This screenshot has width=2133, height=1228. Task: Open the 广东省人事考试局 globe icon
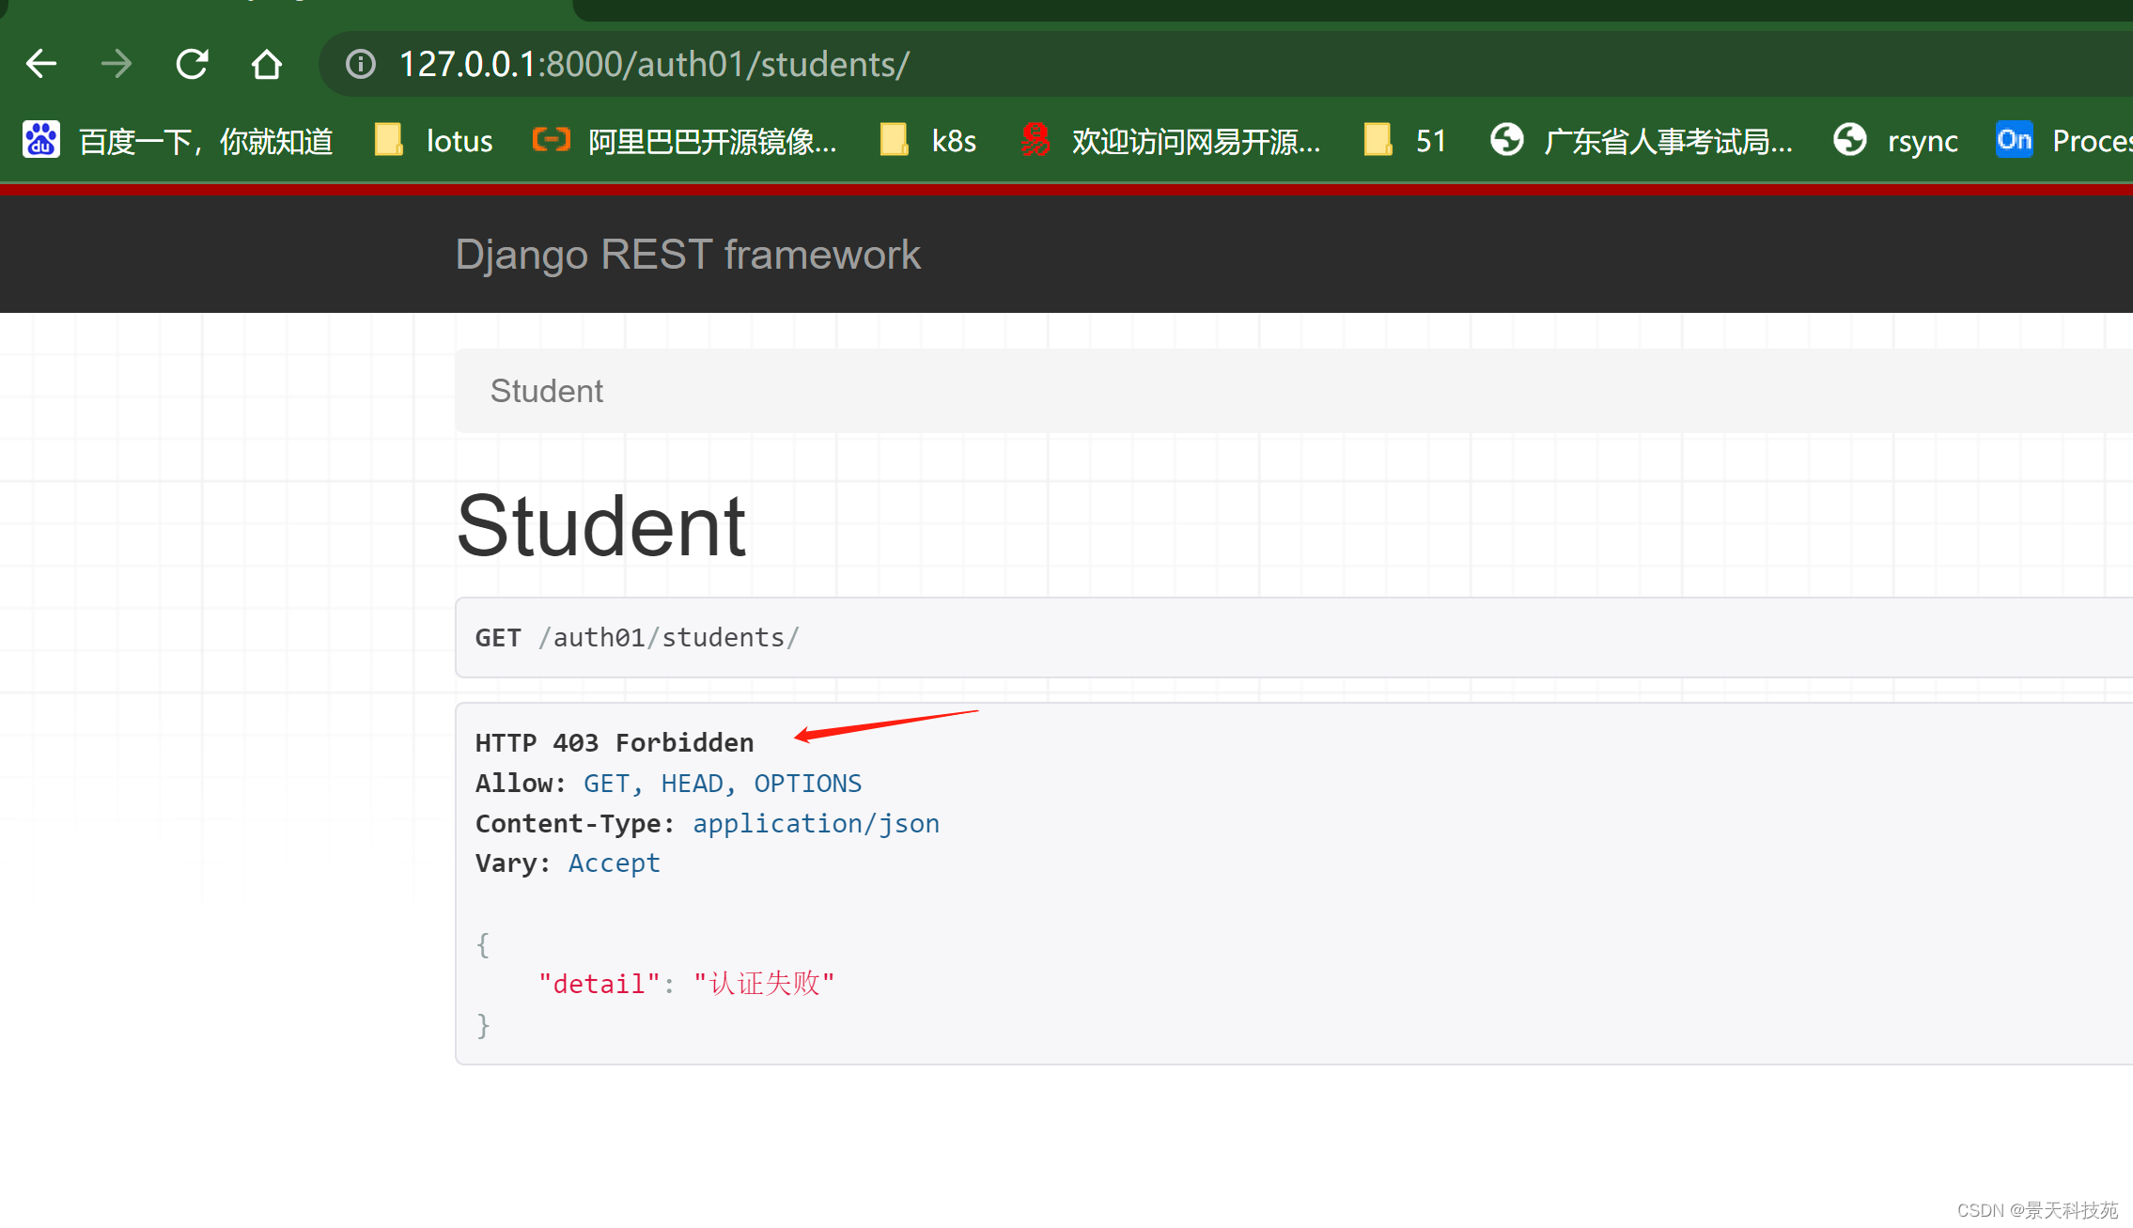pyautogui.click(x=1506, y=140)
